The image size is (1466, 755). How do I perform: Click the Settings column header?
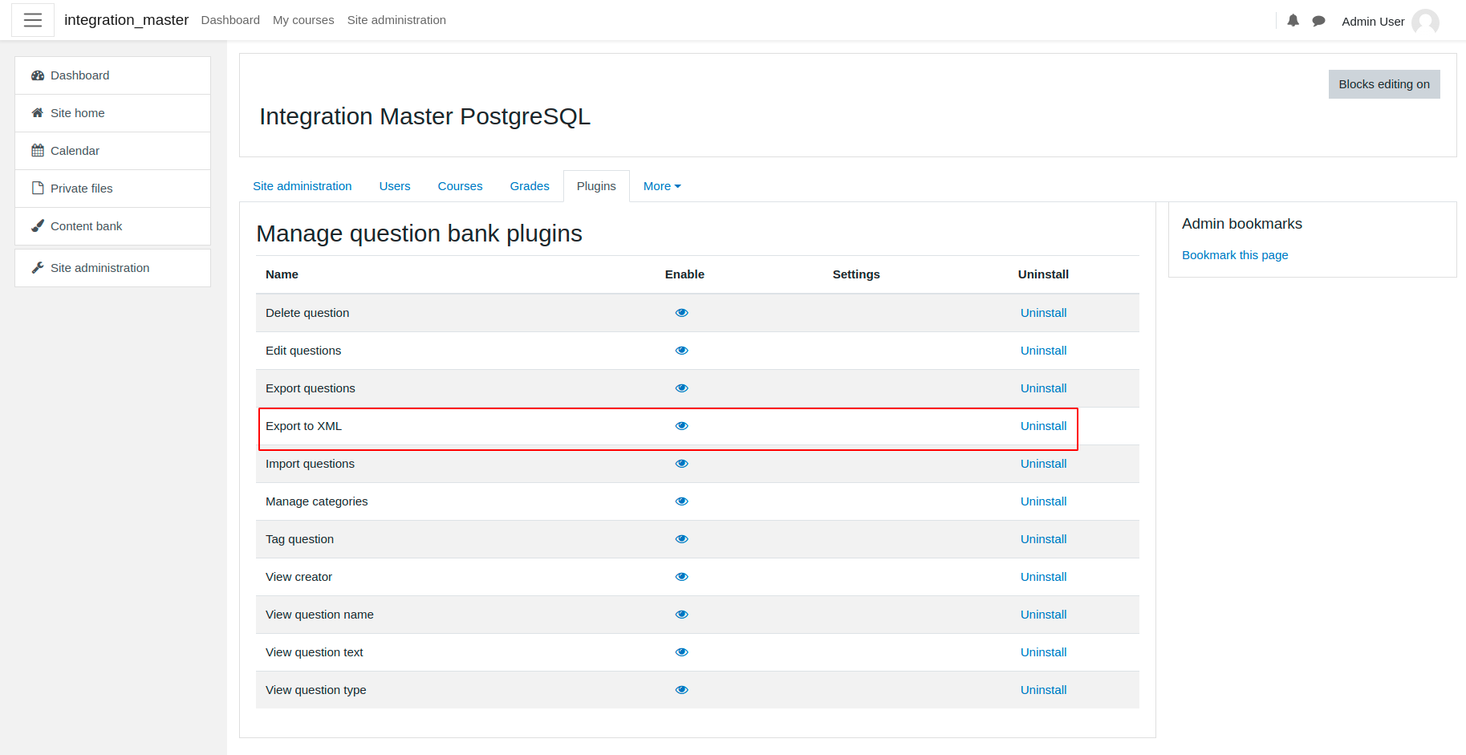coord(856,274)
